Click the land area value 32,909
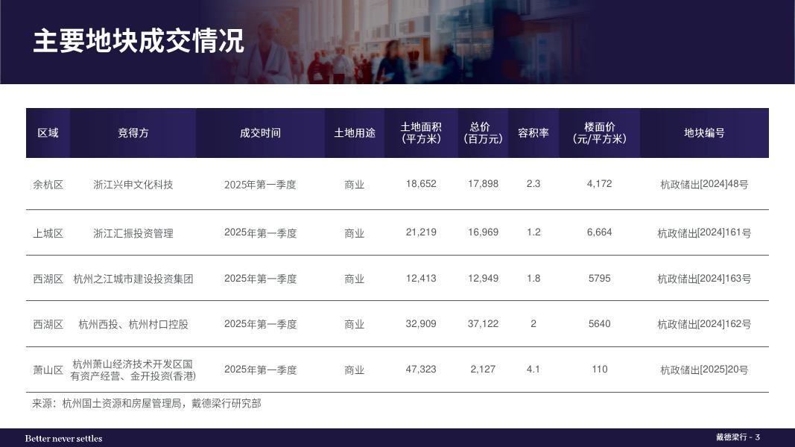 click(421, 324)
